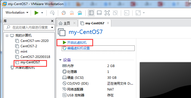
Task: Close the my-CentOS7 tab
Action: pos(108,23)
